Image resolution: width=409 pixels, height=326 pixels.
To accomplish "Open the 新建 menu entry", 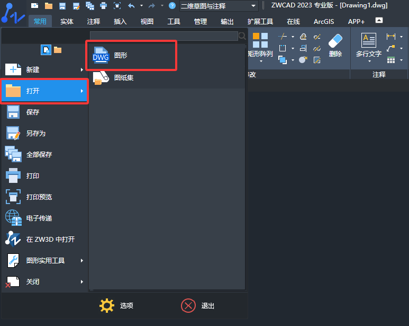I will [x=44, y=69].
